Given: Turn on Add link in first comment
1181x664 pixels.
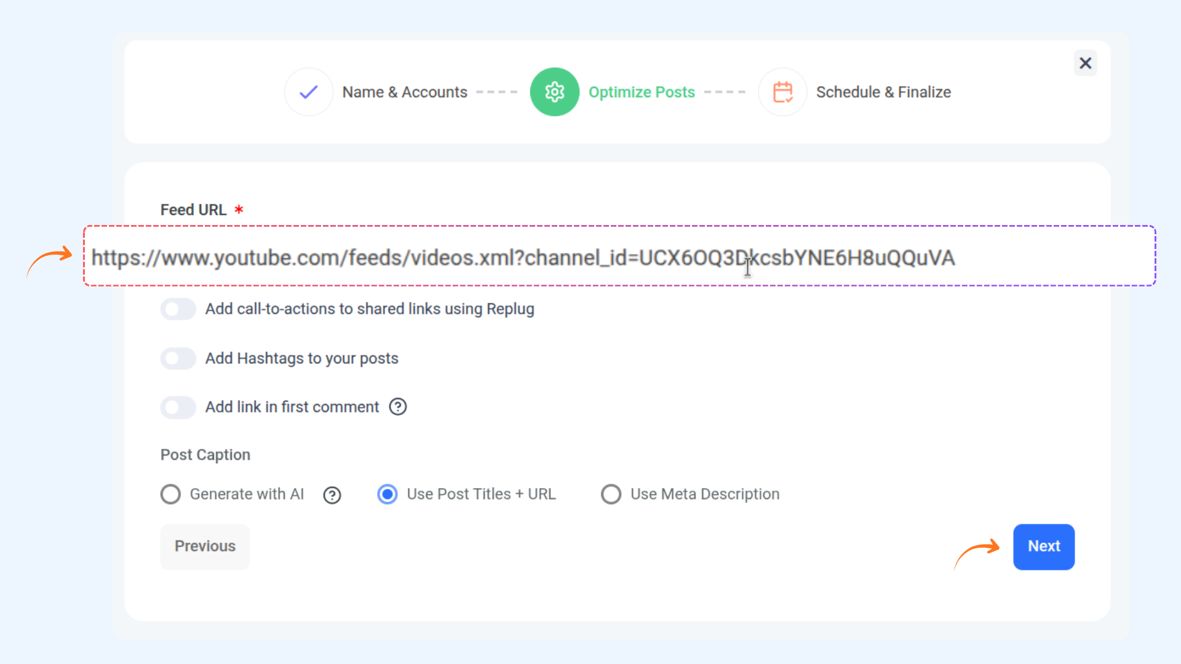Looking at the screenshot, I should pyautogui.click(x=178, y=407).
